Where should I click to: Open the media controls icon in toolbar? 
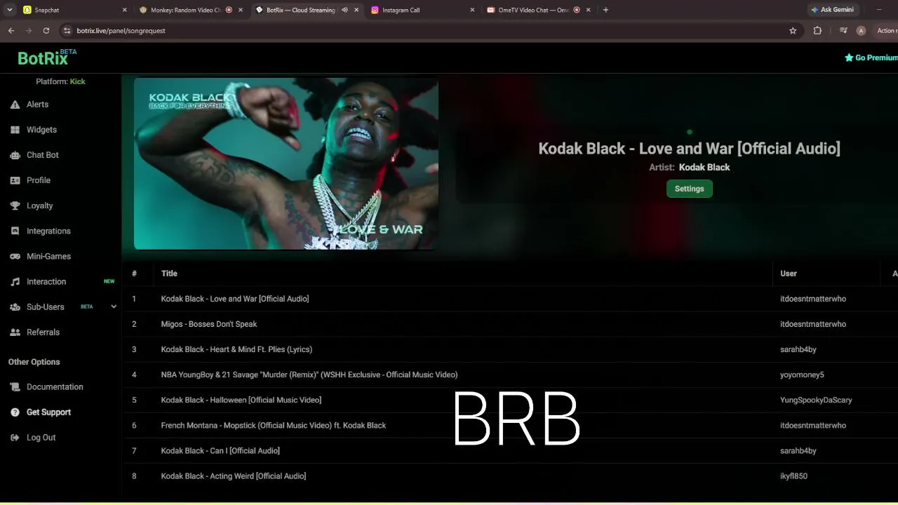click(x=843, y=31)
